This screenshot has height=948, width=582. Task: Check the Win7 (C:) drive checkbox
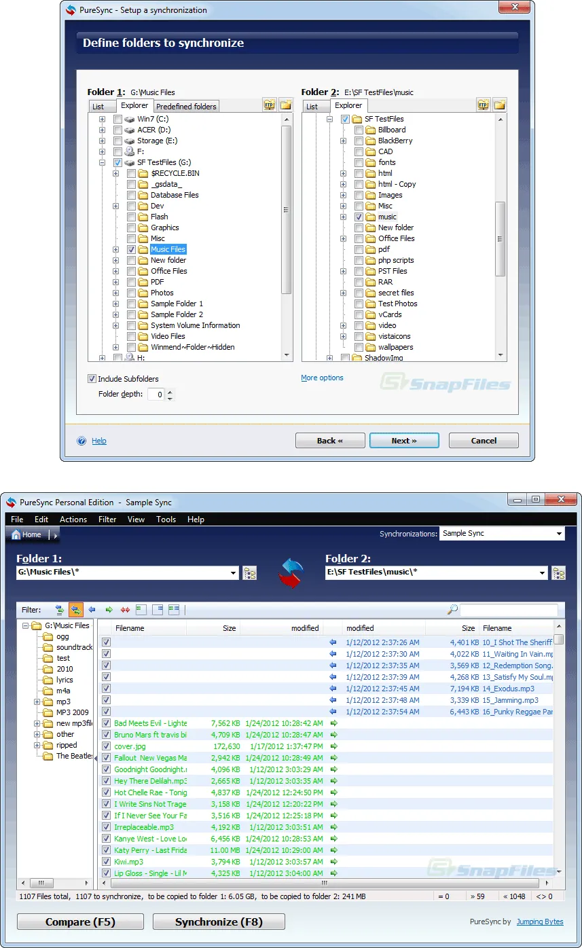(117, 119)
